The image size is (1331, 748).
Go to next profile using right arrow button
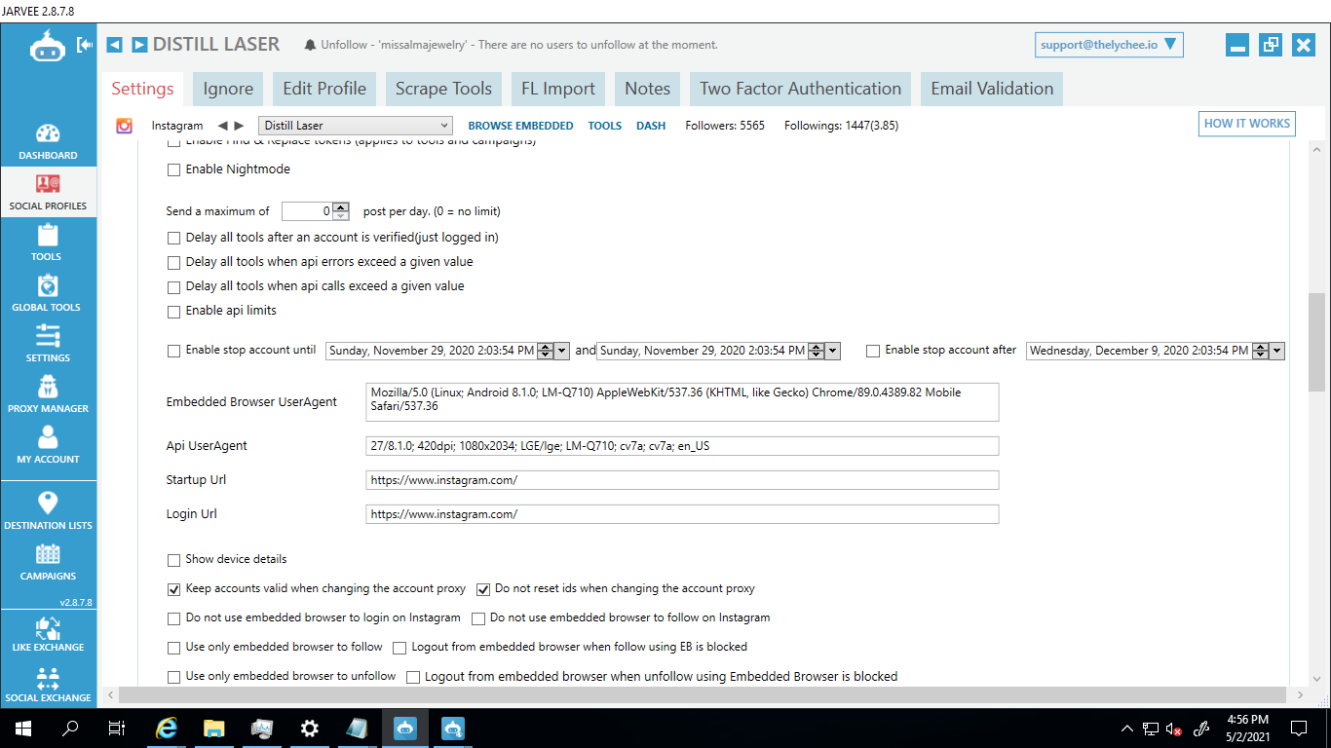[x=139, y=45]
